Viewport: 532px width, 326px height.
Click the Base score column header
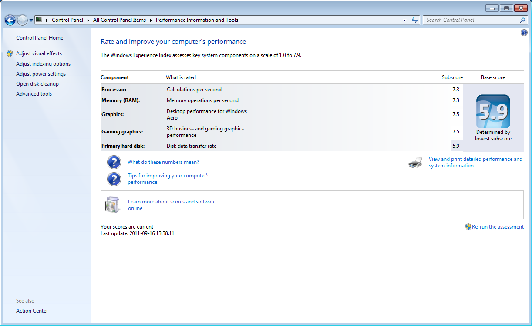point(493,77)
